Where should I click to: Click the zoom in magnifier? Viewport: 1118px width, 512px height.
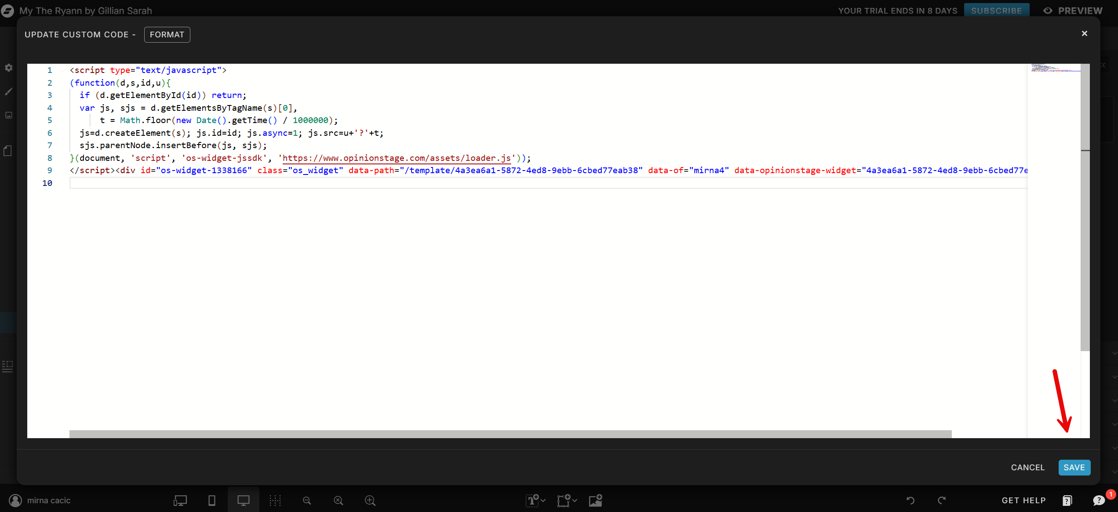370,500
